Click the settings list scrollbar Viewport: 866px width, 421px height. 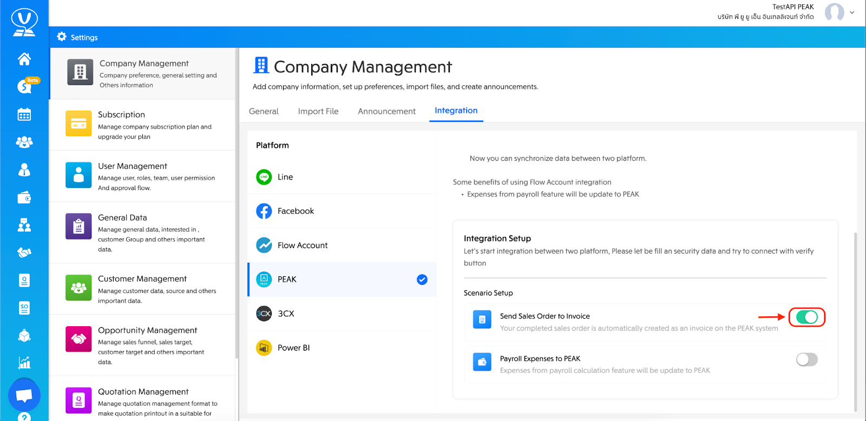tap(237, 203)
